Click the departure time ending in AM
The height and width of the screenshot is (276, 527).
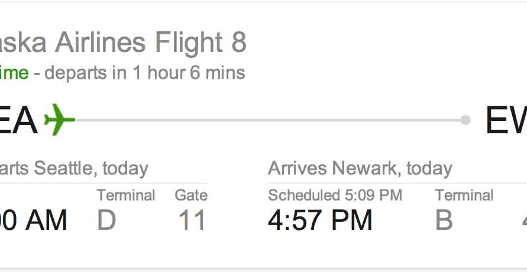coord(34,221)
